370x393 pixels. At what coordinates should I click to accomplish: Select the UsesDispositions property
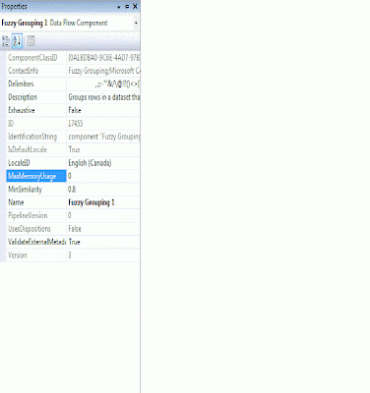pyautogui.click(x=30, y=229)
